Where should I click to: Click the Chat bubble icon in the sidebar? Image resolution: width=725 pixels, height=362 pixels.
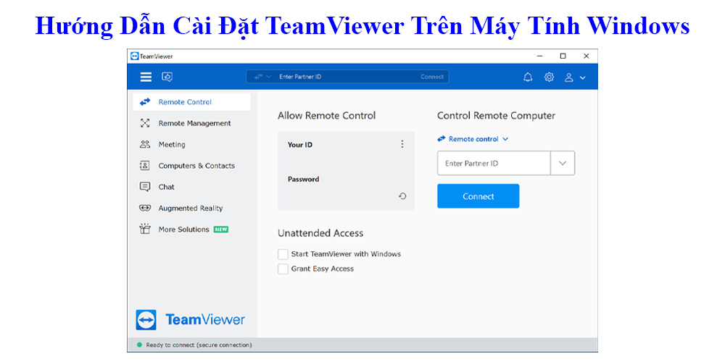145,187
